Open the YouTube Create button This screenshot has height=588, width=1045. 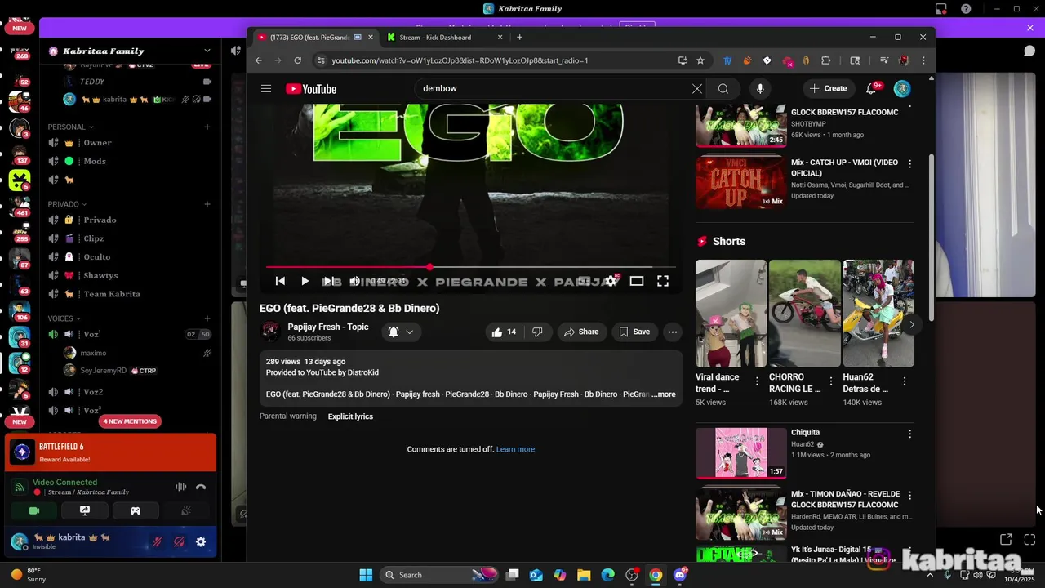point(829,88)
